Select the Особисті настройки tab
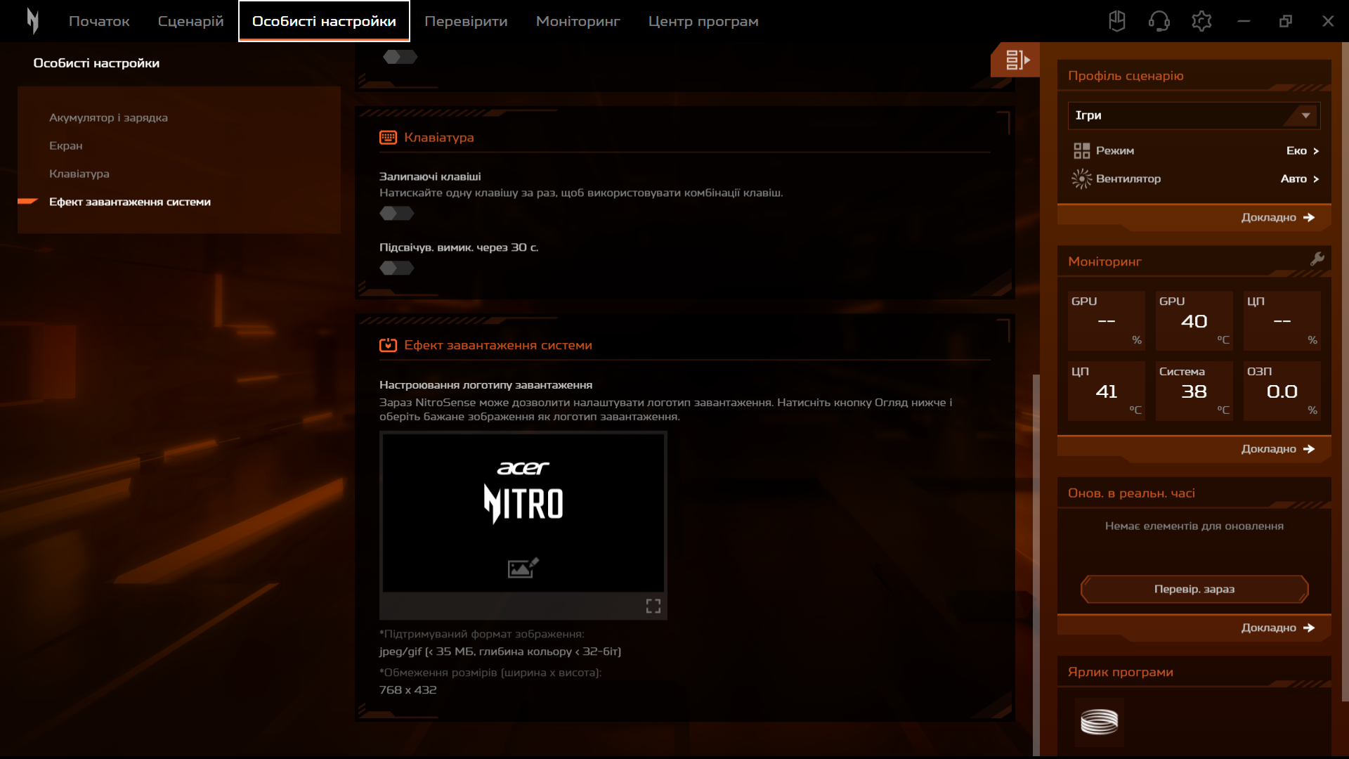1349x759 pixels. (x=324, y=21)
